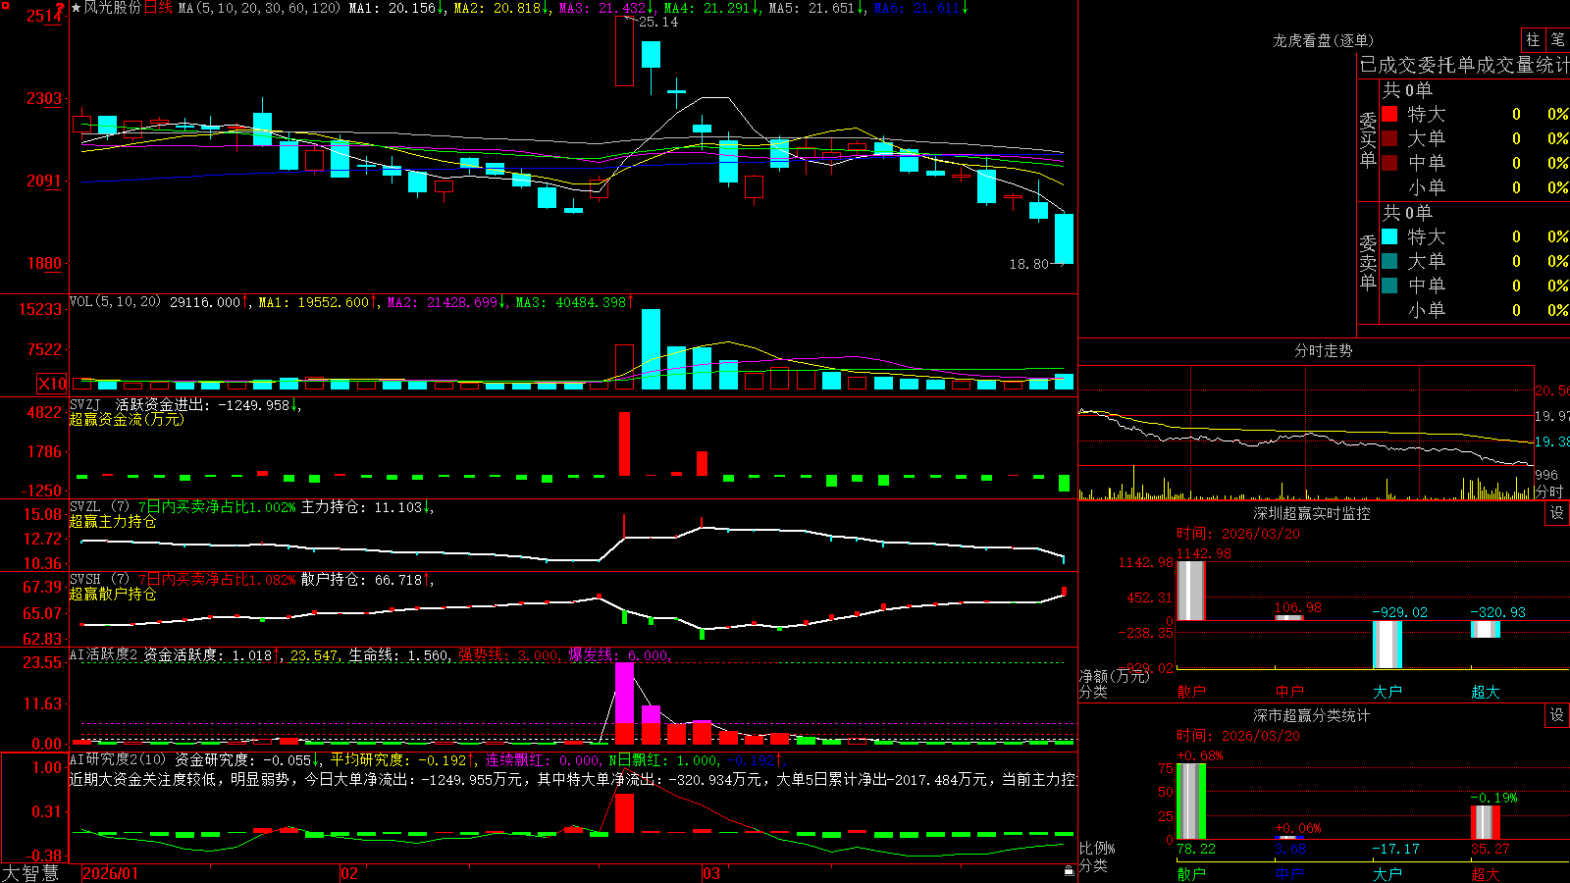Click the 19.97 price level in 分时走势
1570x883 pixels.
pos(1551,416)
